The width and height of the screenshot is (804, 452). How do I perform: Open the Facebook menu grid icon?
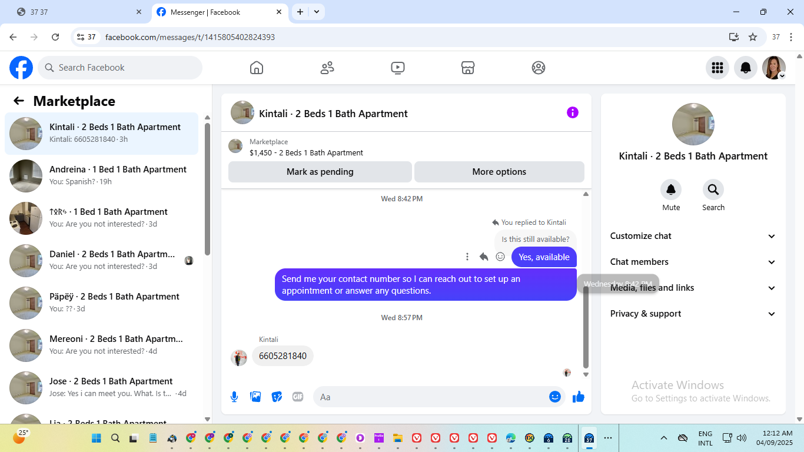(717, 68)
